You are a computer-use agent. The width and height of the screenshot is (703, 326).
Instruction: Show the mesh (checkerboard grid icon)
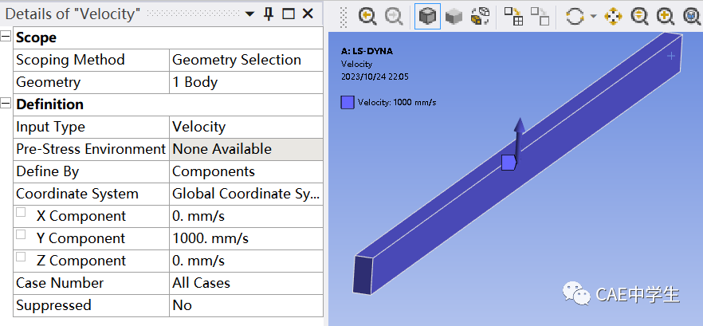[514, 17]
